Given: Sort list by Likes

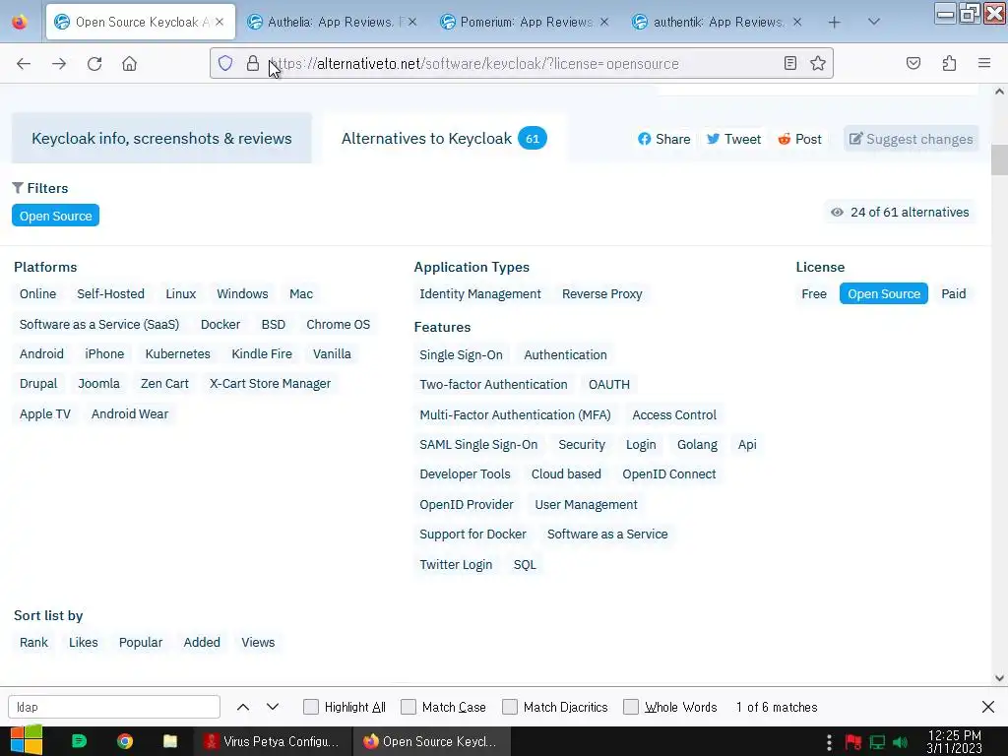Looking at the screenshot, I should coord(84,642).
